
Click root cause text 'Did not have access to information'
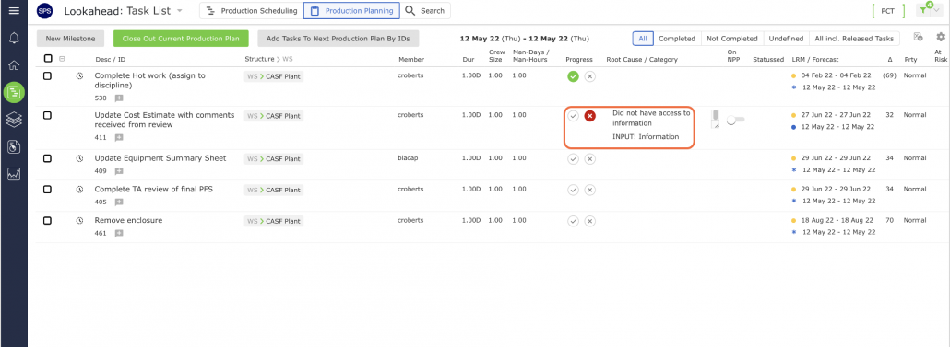tap(650, 118)
